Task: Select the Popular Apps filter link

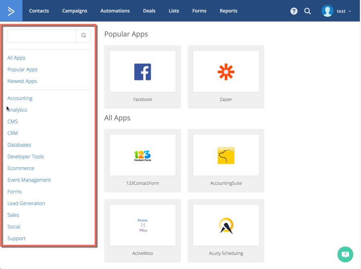Action: click(x=22, y=69)
